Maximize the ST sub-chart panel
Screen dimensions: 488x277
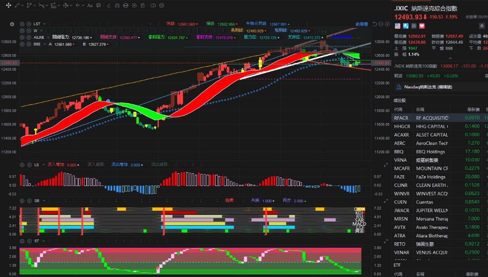(x=386, y=241)
